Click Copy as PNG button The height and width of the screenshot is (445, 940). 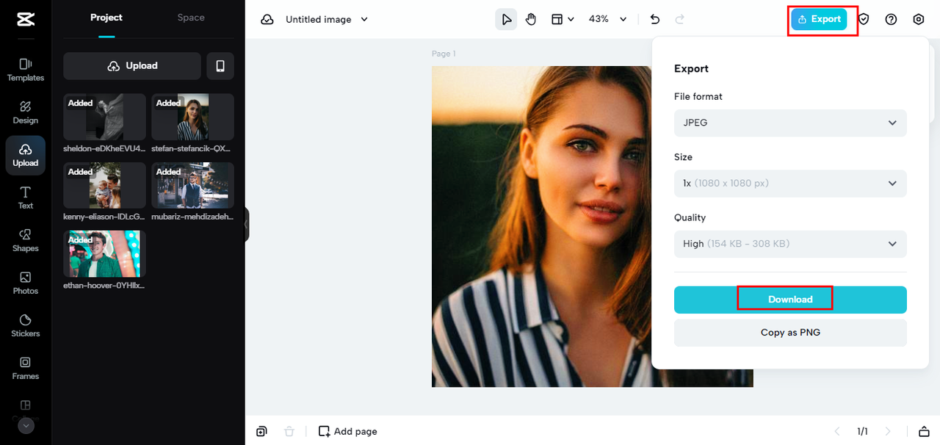point(790,333)
